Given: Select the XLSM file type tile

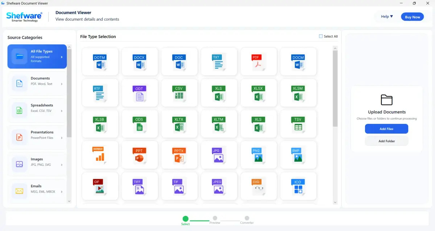Looking at the screenshot, I should [298, 93].
